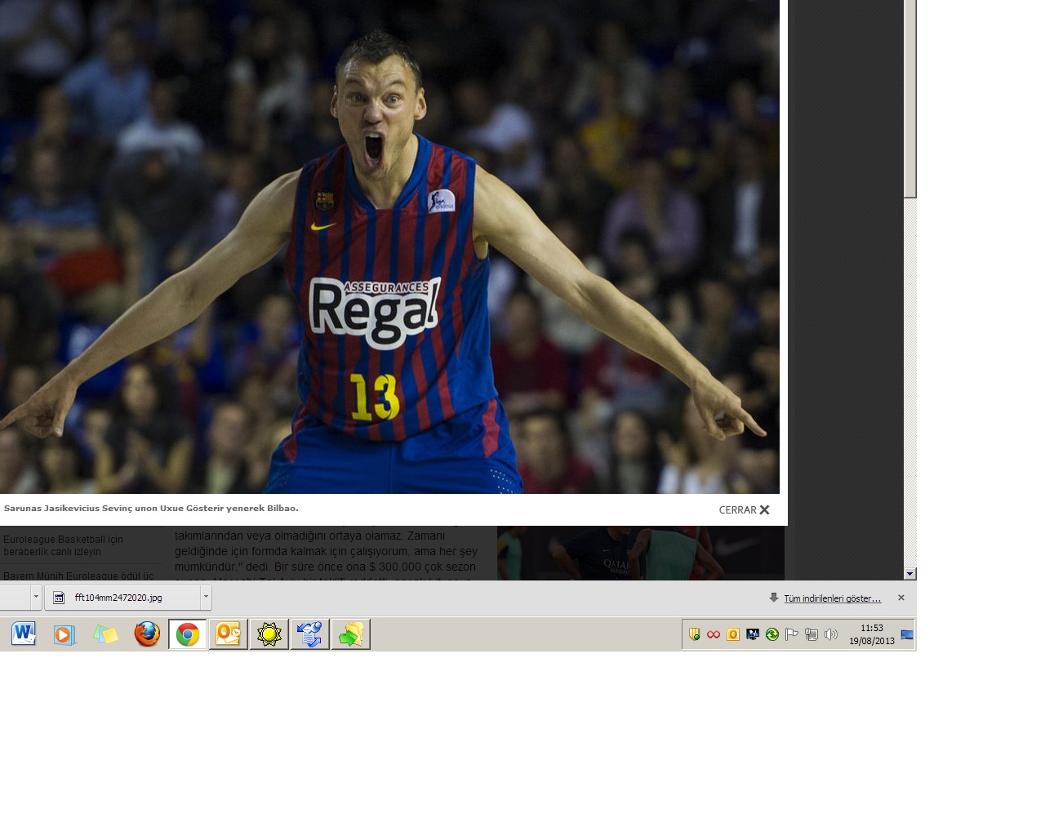Open Mozilla Firefox from the taskbar
The image size is (1045, 836).
pos(147,634)
